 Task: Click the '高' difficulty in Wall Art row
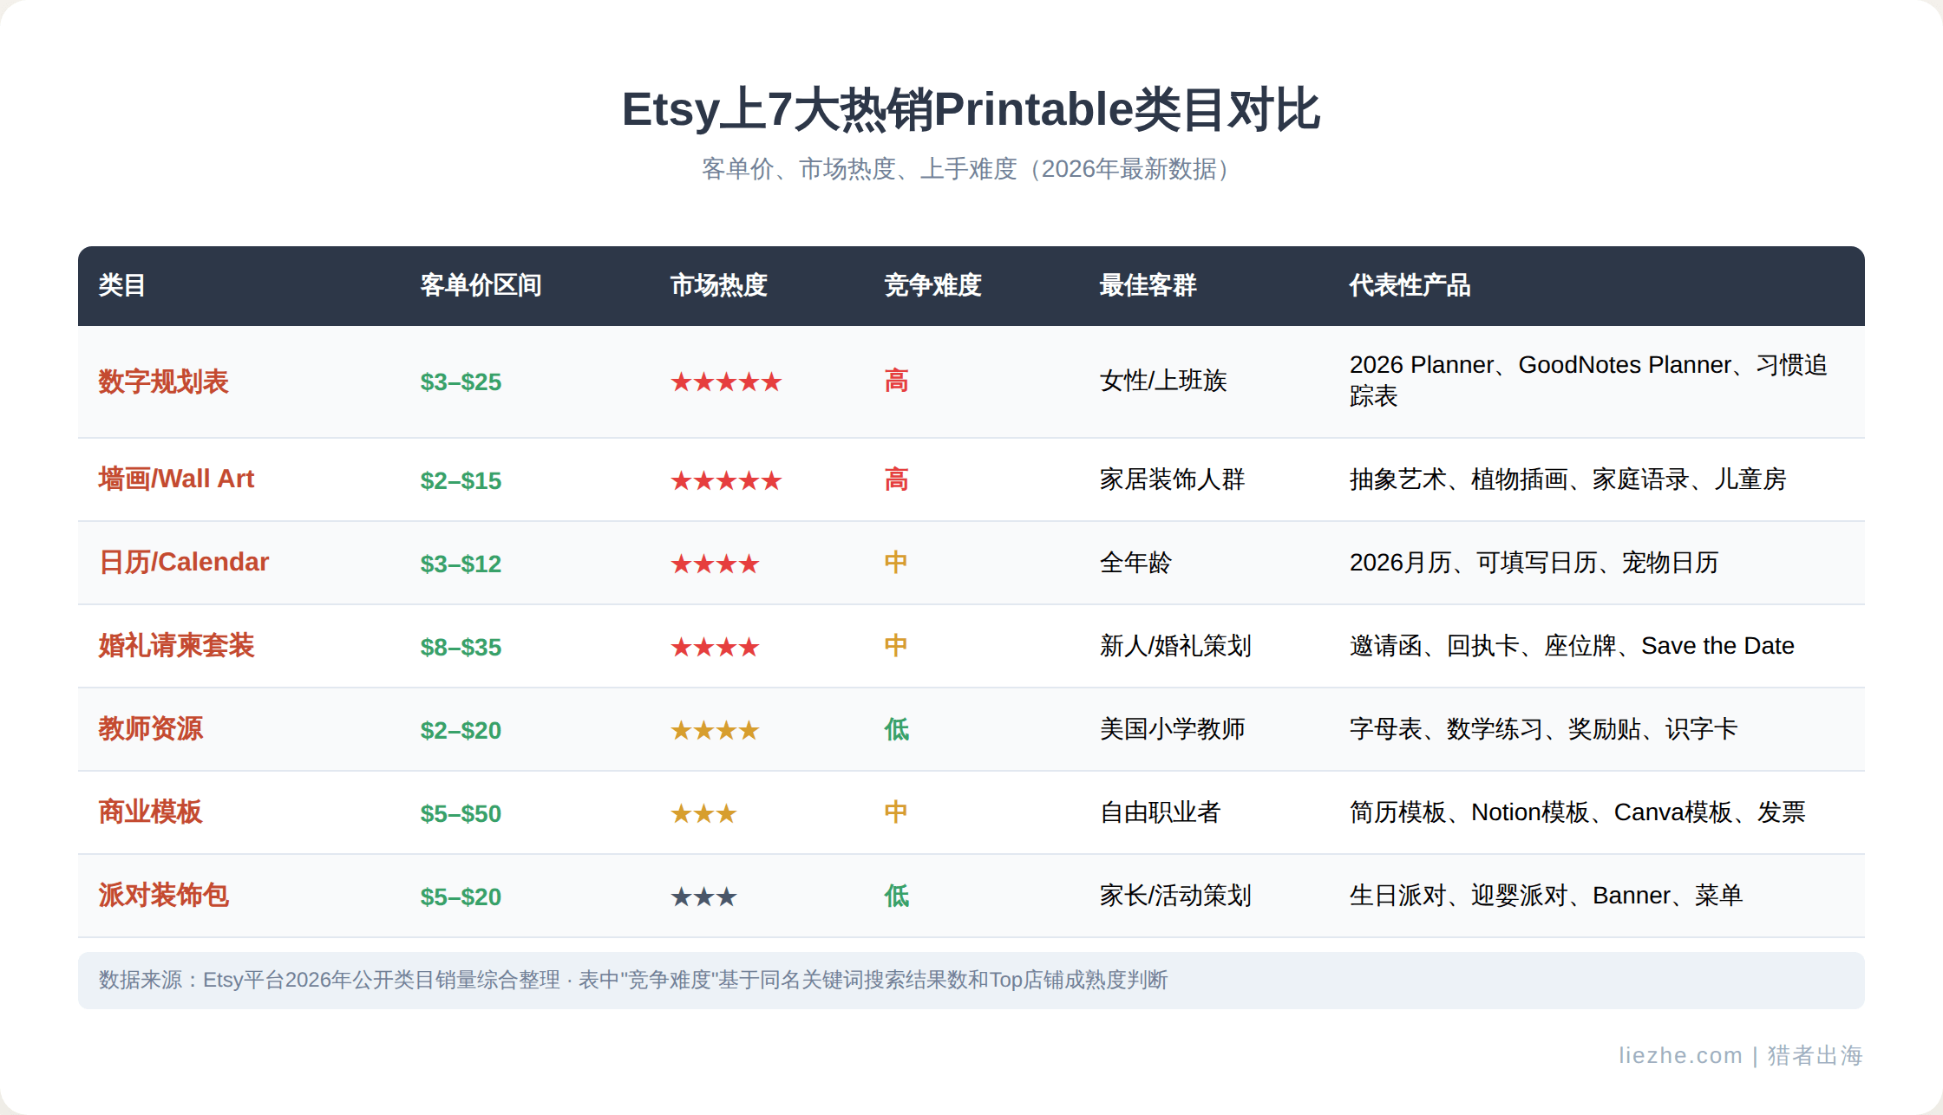[896, 479]
